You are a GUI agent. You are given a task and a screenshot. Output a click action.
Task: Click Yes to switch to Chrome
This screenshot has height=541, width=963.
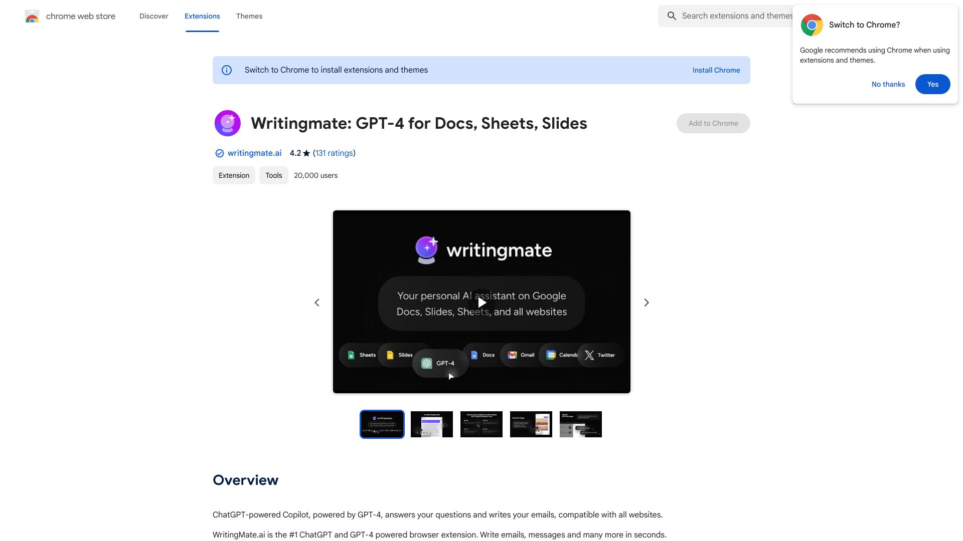coord(932,84)
